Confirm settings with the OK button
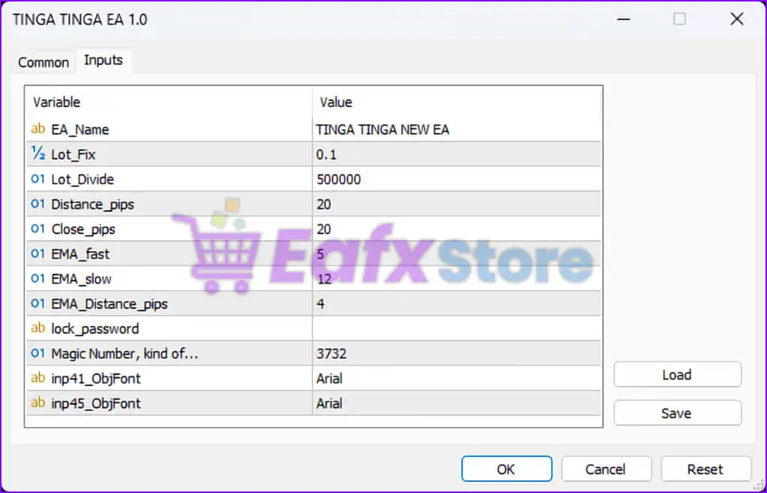767x493 pixels. pos(506,469)
